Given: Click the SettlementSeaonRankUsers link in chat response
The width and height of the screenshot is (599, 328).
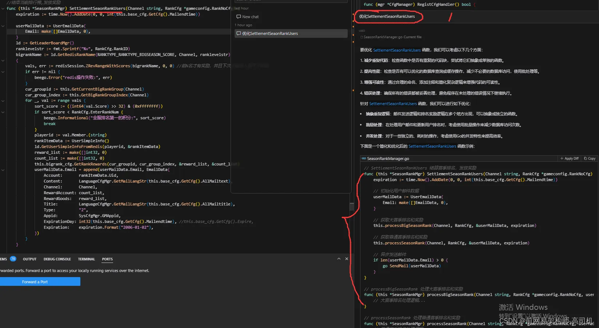Looking at the screenshot, I should [x=397, y=50].
